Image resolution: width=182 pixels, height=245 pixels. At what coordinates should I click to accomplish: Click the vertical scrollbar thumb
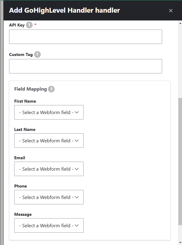180,162
